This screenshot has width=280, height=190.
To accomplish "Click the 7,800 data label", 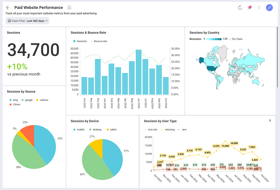I will coord(252,147).
